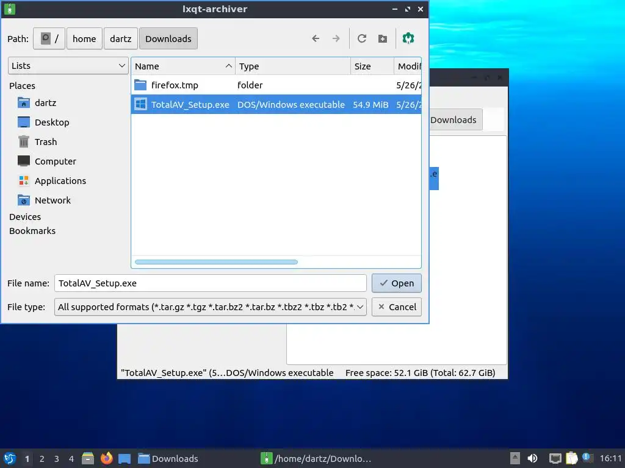Click the removable media eject tray icon
This screenshot has width=625, height=468.
tap(515, 458)
